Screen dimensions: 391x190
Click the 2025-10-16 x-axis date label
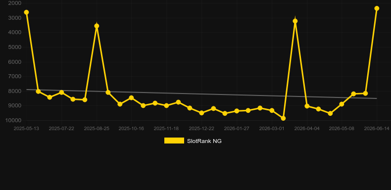pos(132,129)
